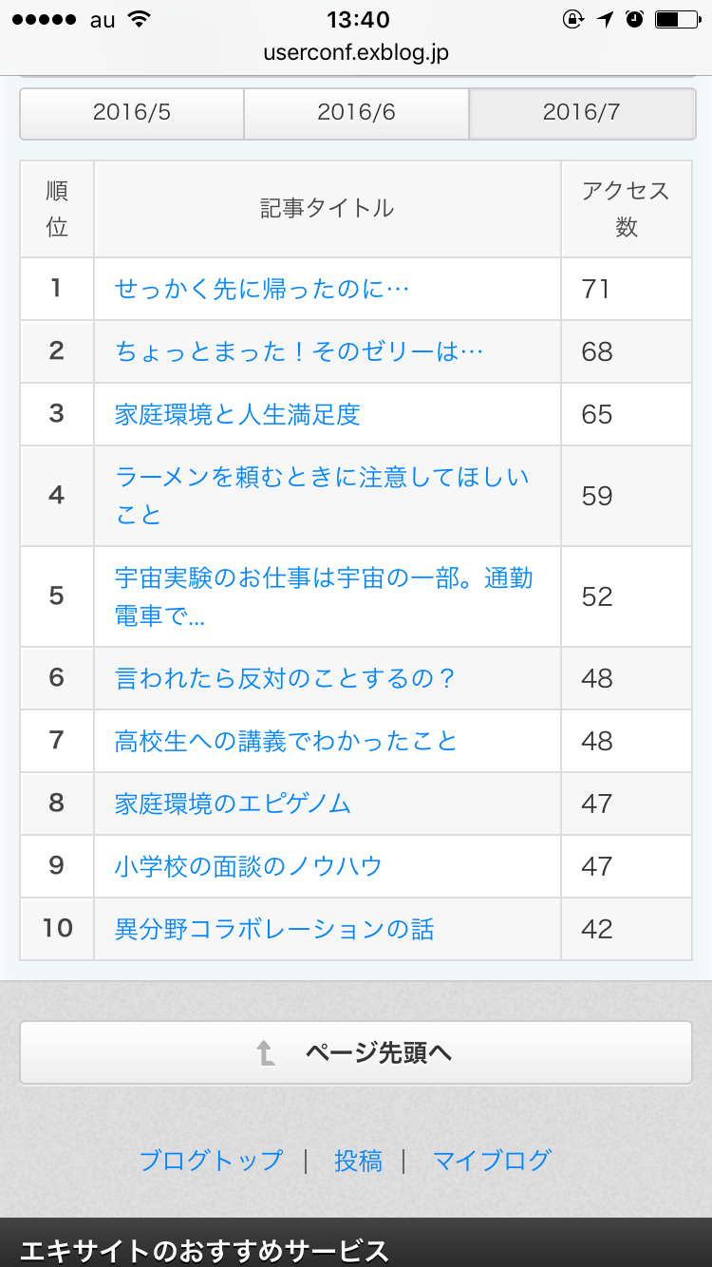Open article せっかく先に帰ったのに…
This screenshot has width=712, height=1267.
coord(262,289)
